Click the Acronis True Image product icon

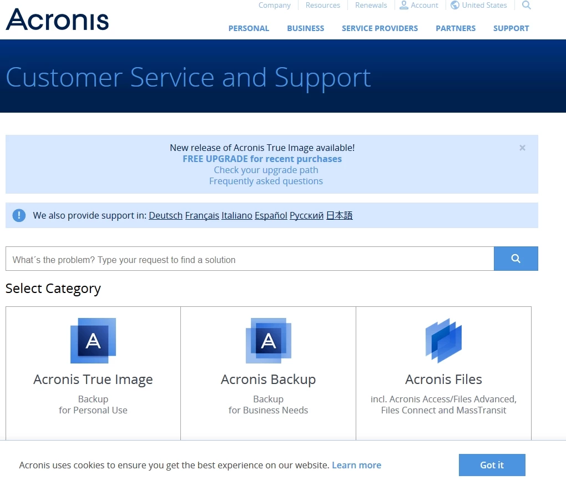93,340
